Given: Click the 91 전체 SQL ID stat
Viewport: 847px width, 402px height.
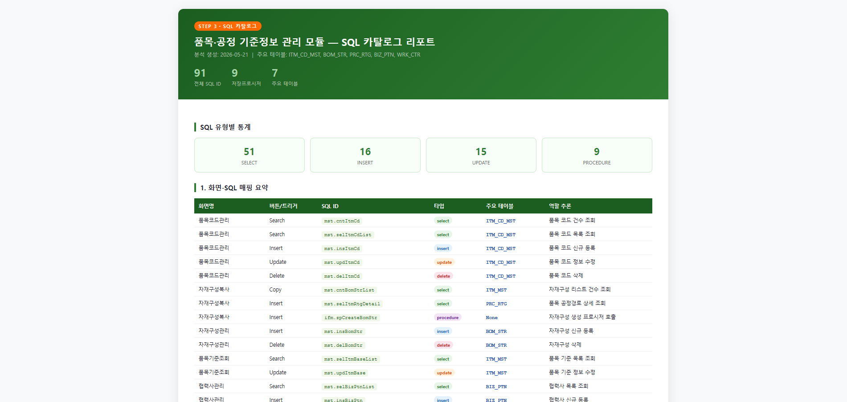Looking at the screenshot, I should (x=208, y=77).
